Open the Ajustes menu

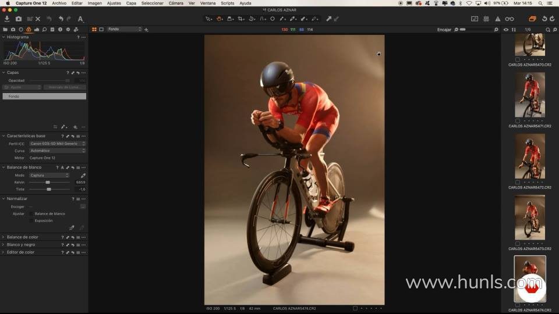click(114, 3)
